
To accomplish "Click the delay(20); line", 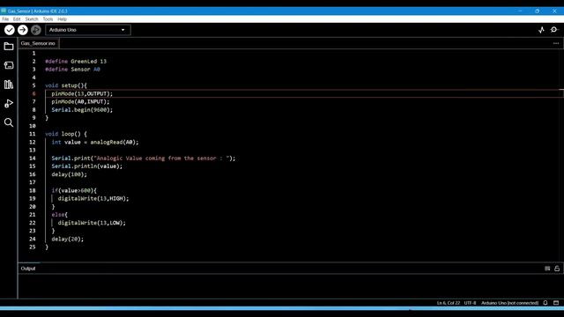I will (68, 239).
